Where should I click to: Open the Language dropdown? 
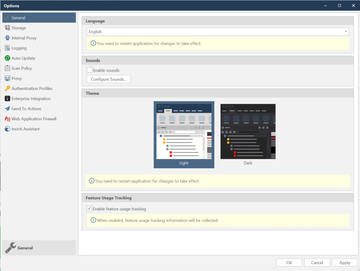(x=346, y=31)
